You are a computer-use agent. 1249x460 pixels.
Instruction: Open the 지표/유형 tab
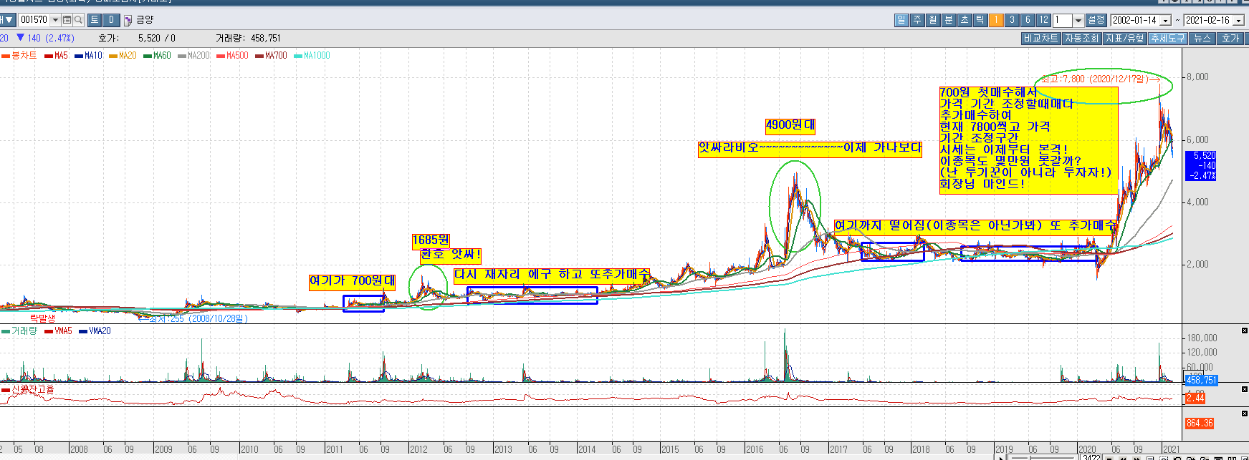(x=1124, y=39)
